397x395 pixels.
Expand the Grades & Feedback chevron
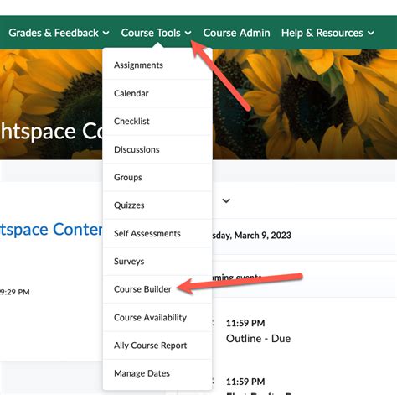(106, 33)
